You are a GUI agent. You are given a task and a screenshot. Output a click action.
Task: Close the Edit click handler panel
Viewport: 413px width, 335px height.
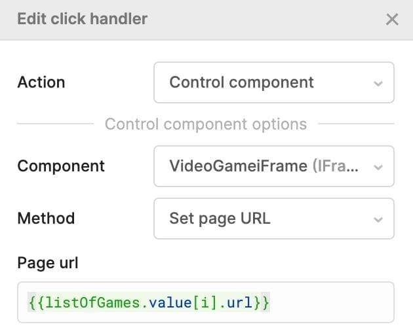pos(392,19)
